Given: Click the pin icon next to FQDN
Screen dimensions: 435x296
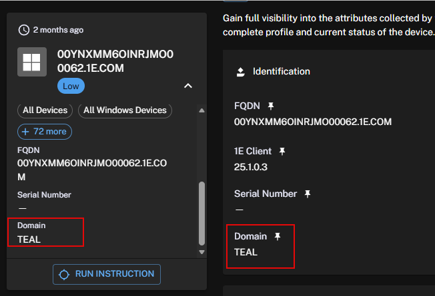Looking at the screenshot, I should [271, 106].
